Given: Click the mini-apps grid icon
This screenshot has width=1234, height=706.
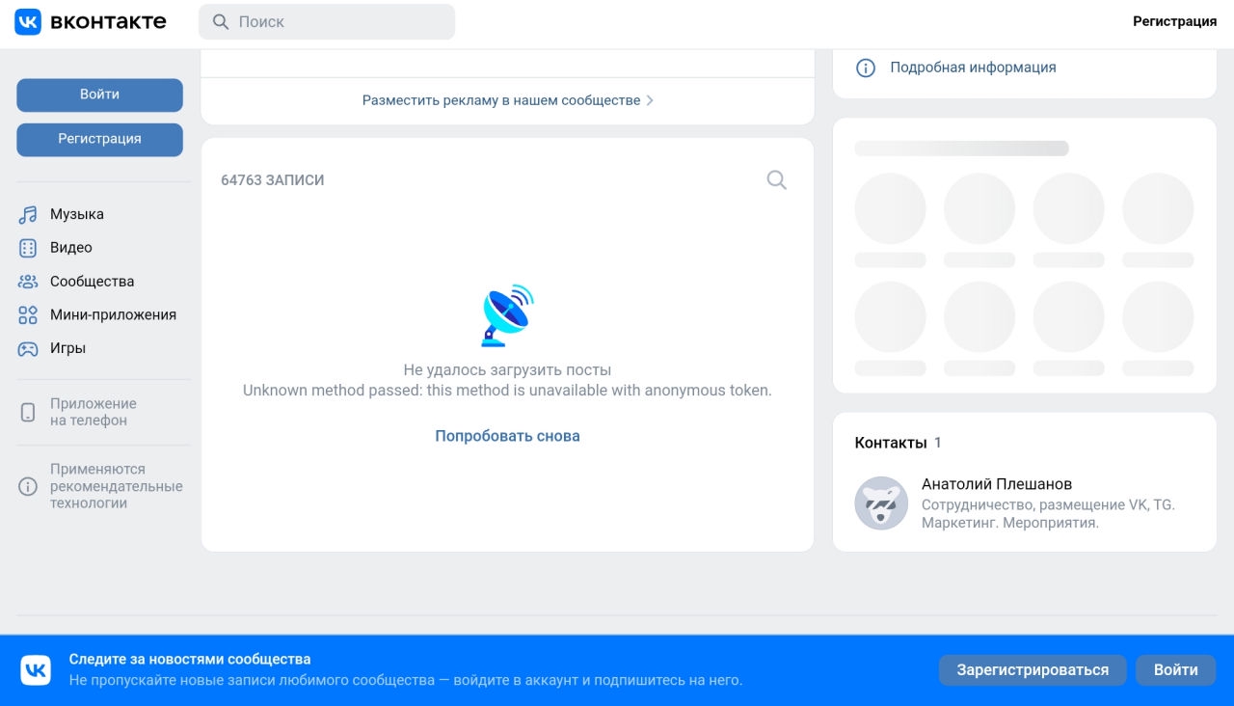Looking at the screenshot, I should (x=28, y=314).
